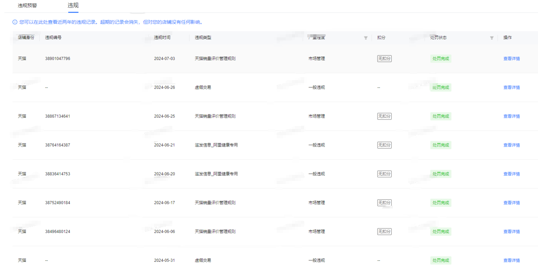The width and height of the screenshot is (538, 275).
Task: Select violation number 38764164387 text
Action: [57, 145]
